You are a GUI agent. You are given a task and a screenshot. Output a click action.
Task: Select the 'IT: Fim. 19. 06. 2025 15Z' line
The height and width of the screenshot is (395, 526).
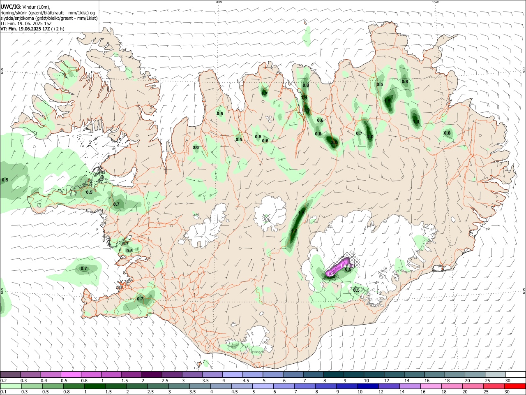[25, 24]
